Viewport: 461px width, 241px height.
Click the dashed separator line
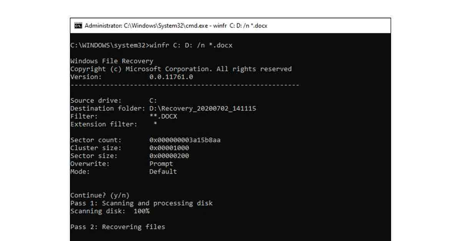coord(184,84)
